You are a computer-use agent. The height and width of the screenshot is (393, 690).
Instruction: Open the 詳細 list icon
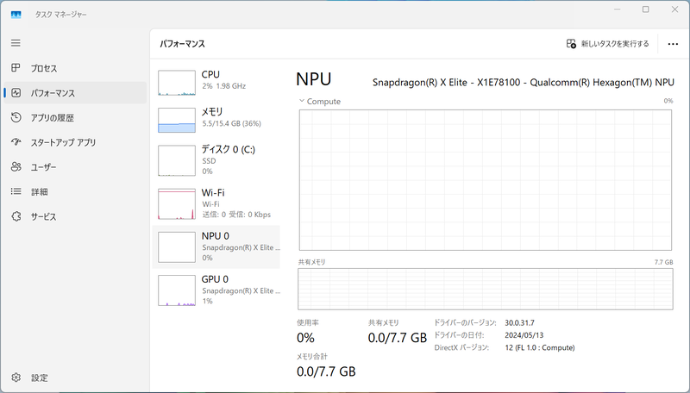pyautogui.click(x=16, y=191)
